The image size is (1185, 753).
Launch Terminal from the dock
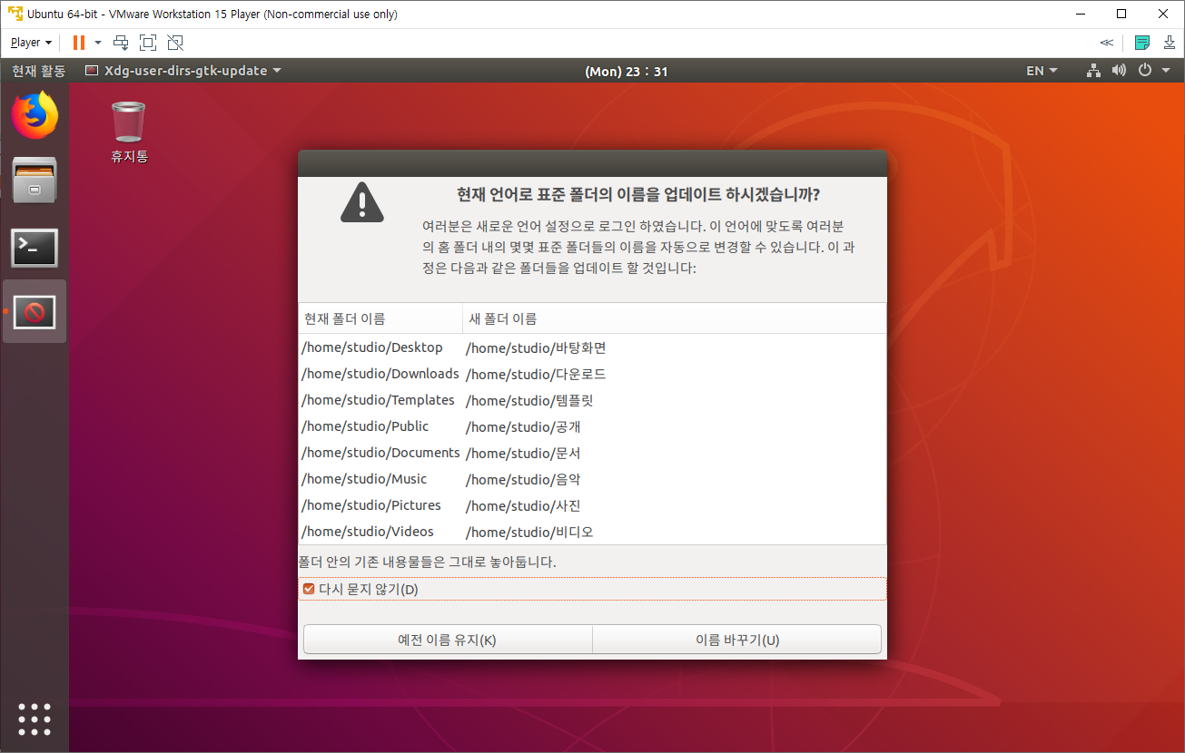35,248
